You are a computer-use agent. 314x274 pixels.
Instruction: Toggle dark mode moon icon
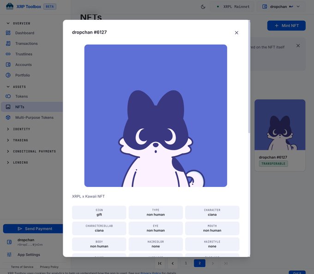[203, 7]
